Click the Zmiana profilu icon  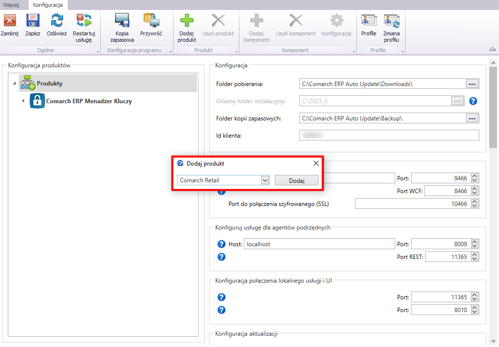(391, 21)
